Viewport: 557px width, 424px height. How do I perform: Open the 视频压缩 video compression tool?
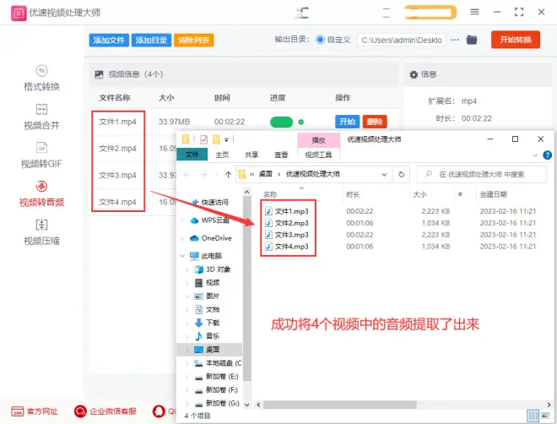click(41, 232)
